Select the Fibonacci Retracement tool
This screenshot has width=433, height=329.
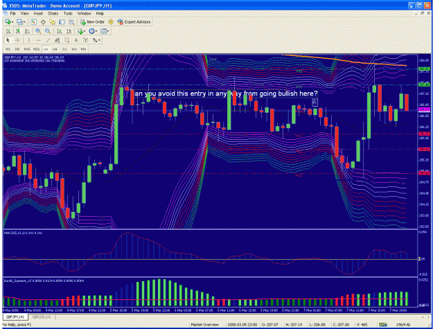click(x=67, y=40)
